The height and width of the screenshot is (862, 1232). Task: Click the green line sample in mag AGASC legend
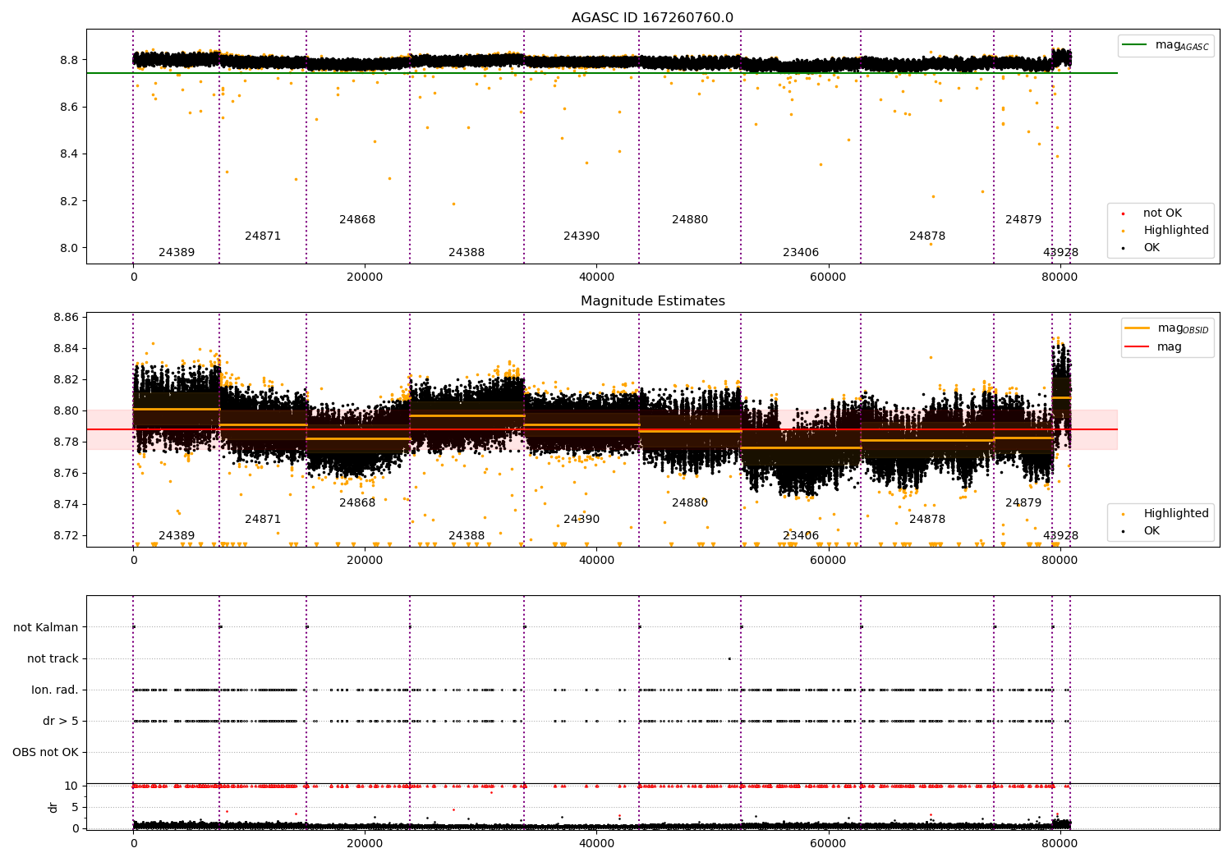pos(1135,44)
